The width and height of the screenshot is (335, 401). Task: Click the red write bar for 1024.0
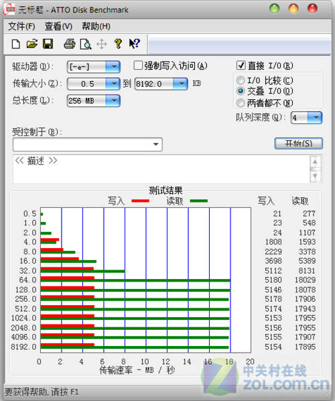click(x=68, y=316)
